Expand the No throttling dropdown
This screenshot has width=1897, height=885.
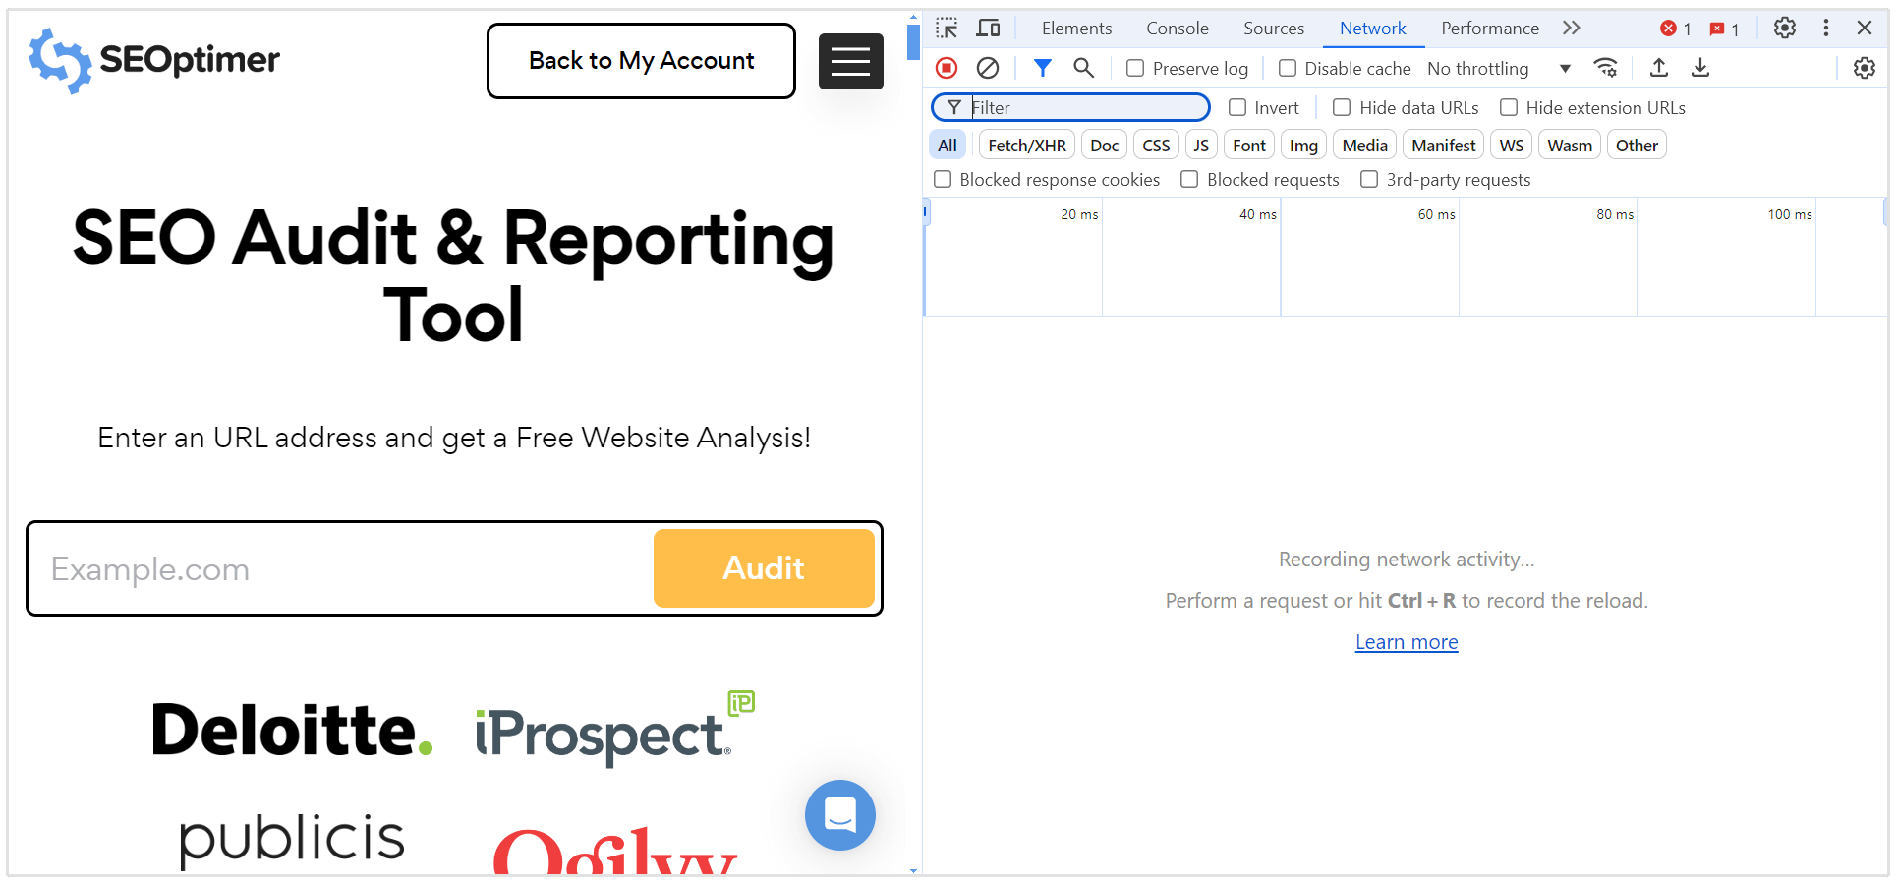(x=1499, y=68)
